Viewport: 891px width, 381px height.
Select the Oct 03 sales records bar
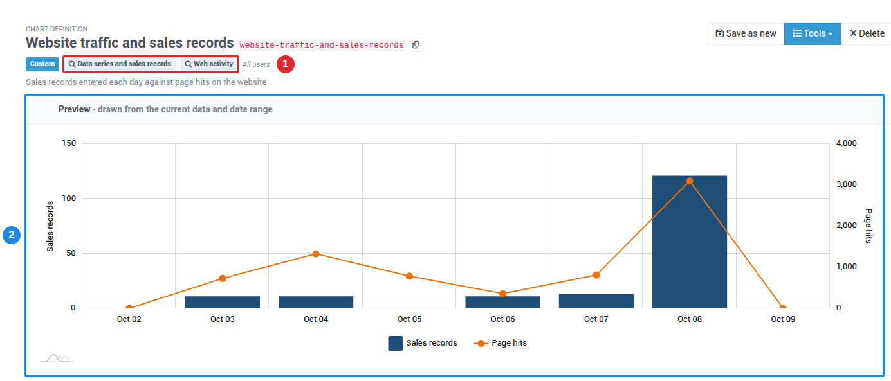tap(223, 302)
